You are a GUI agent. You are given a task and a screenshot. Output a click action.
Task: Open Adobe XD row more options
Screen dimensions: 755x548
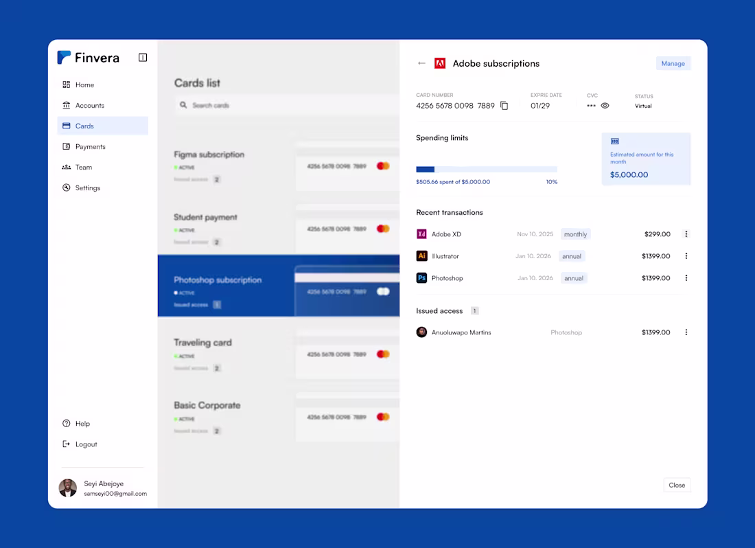click(x=686, y=234)
